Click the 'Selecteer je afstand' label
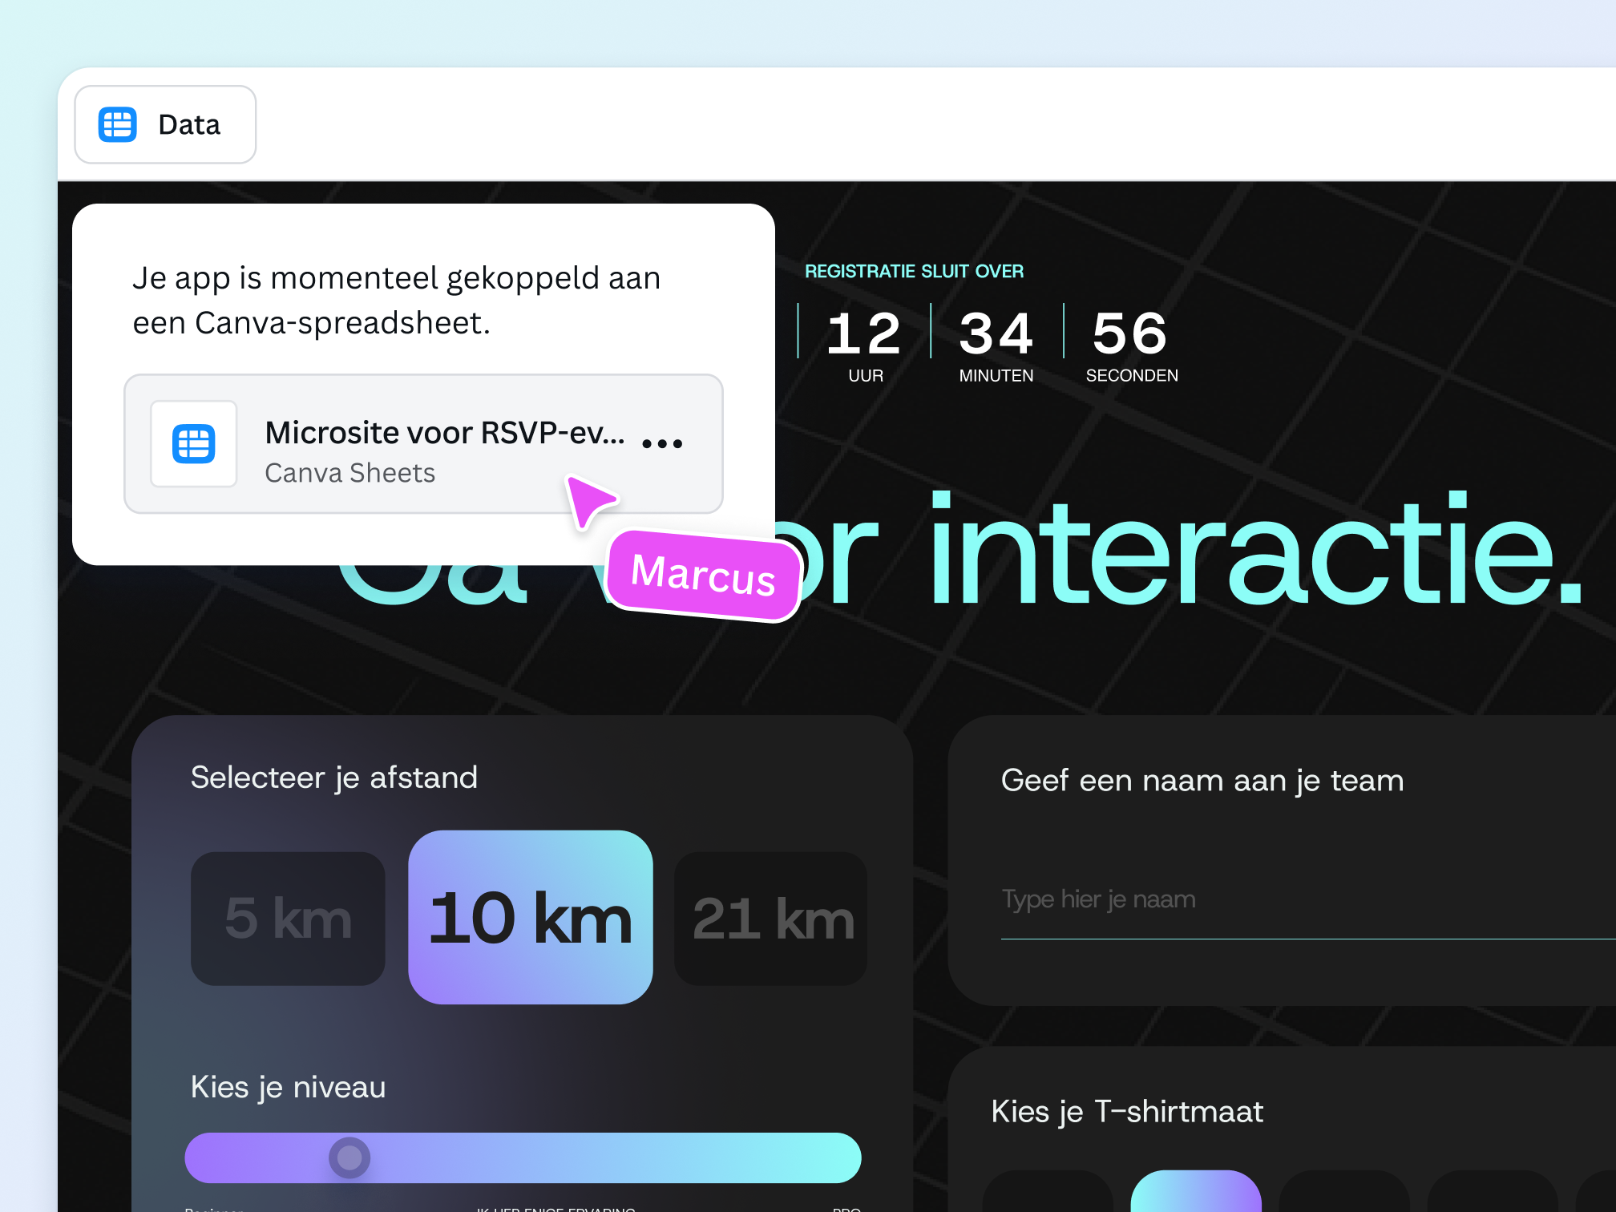Viewport: 1616px width, 1212px height. (334, 778)
